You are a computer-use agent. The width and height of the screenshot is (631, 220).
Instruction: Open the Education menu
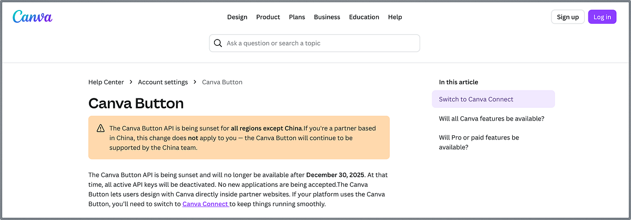364,17
